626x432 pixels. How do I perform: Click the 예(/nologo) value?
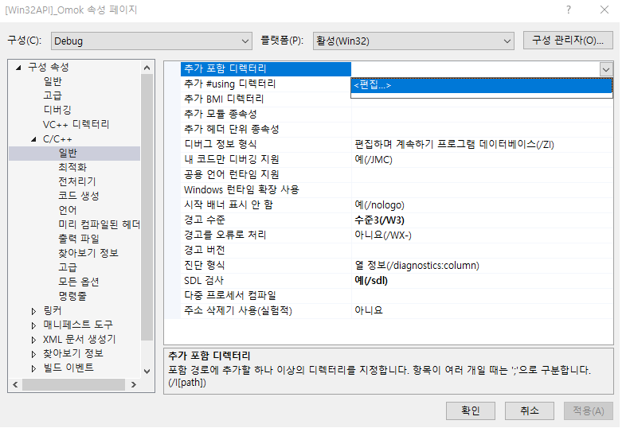[x=379, y=205]
